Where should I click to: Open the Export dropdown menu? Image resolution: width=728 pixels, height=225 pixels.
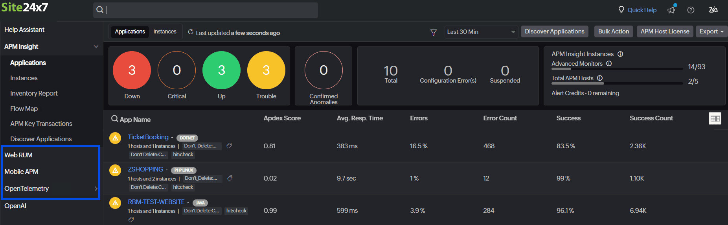pos(711,31)
